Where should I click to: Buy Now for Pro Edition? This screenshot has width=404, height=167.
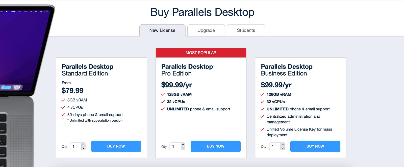tap(216, 146)
